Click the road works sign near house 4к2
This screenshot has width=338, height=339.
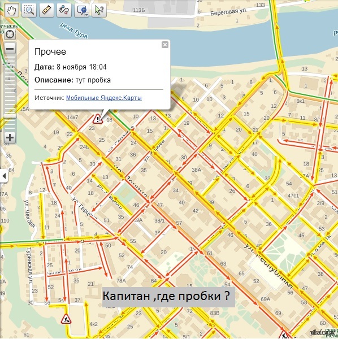pyautogui.click(x=66, y=319)
